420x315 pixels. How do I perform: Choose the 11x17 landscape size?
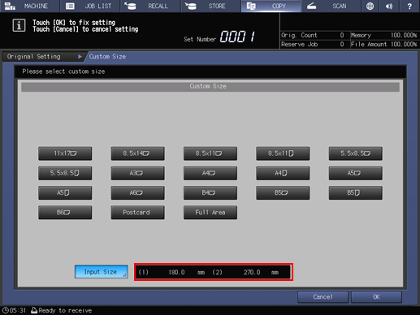click(65, 153)
